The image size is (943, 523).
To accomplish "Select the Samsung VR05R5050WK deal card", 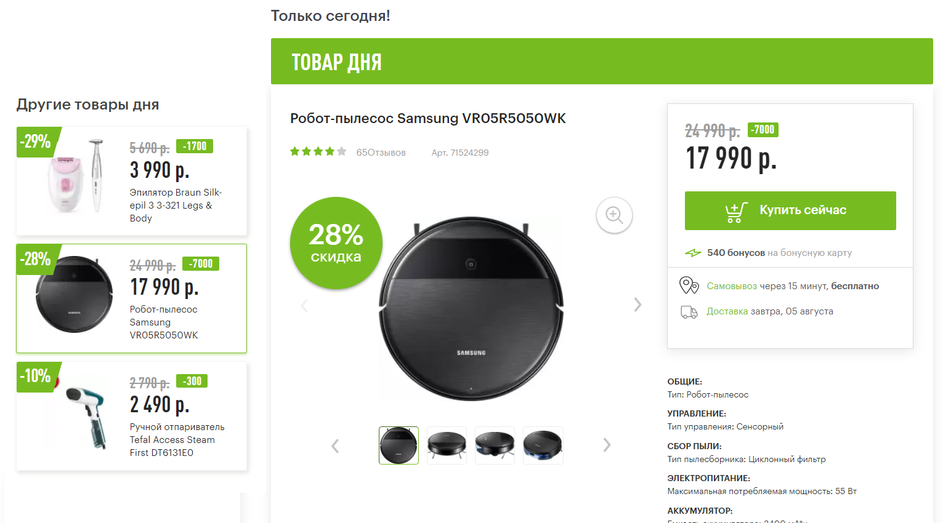I will [132, 298].
